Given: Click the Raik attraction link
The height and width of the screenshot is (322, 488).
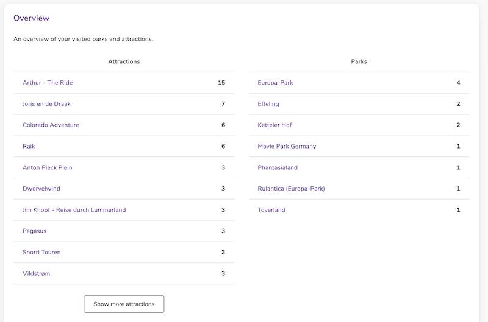Looking at the screenshot, I should (x=29, y=146).
